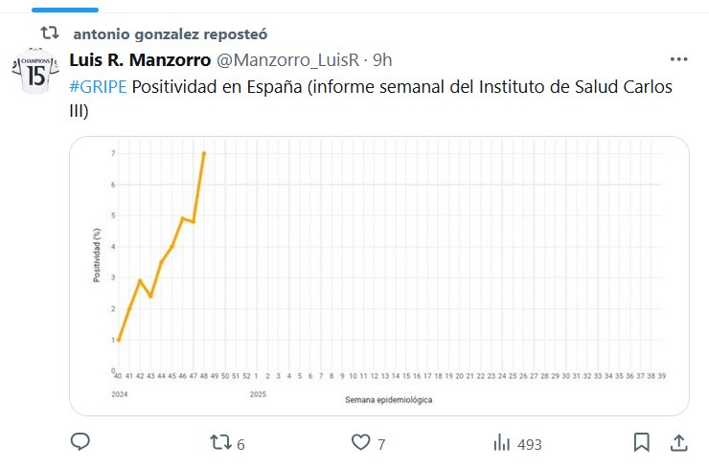Open the 9h timestamp link
This screenshot has width=709, height=469.
382,60
